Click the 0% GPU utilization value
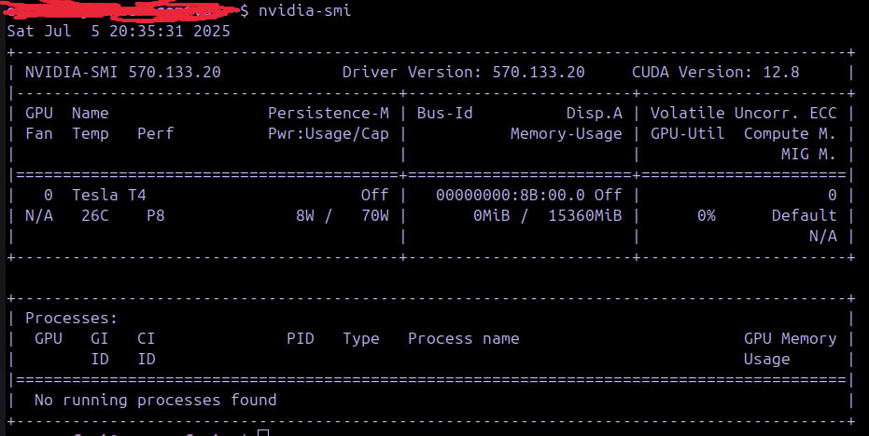 706,216
